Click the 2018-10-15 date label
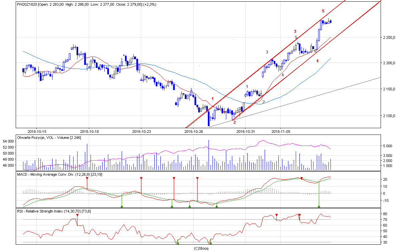Screen dimensions: 401x251 [36, 132]
